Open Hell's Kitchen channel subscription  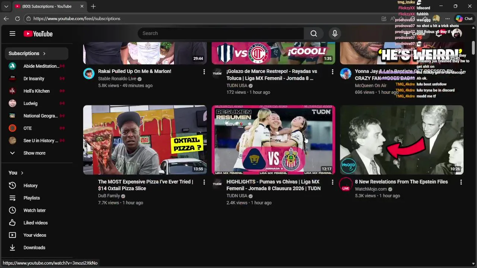click(36, 91)
